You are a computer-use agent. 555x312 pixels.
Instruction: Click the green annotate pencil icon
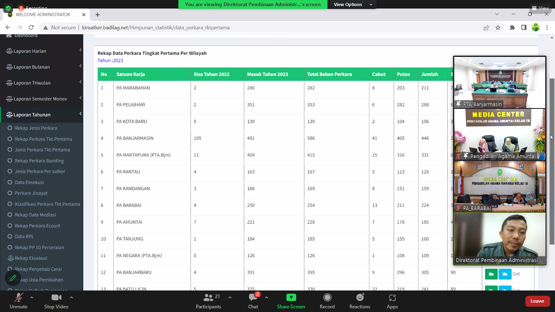pos(13,278)
